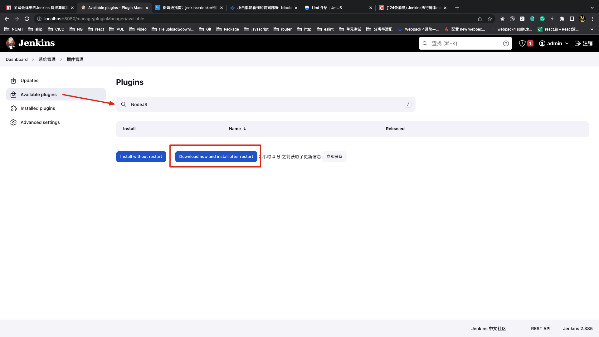Open Installed plugins in the sidebar
The height and width of the screenshot is (337, 599).
click(38, 108)
